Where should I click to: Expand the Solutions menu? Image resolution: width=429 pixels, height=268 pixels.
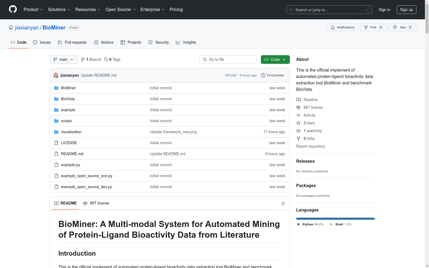point(59,9)
